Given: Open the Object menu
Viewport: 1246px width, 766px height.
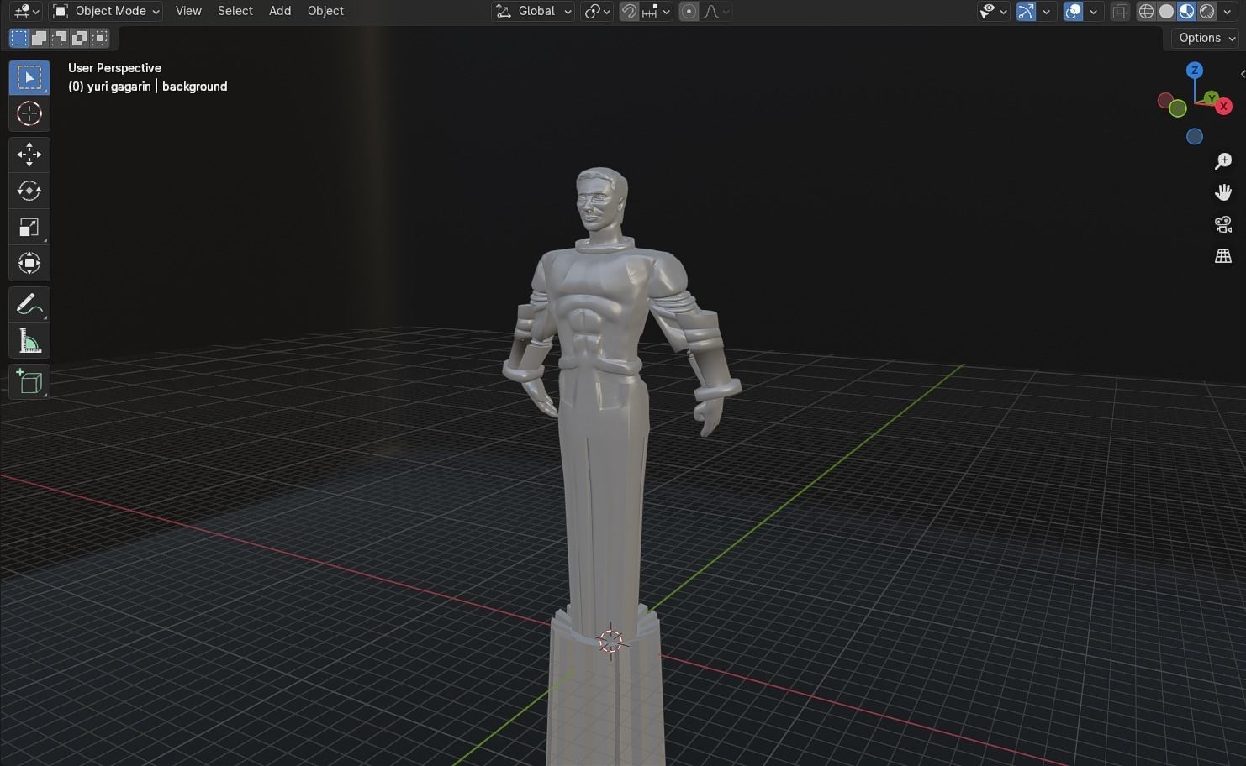Looking at the screenshot, I should point(325,11).
